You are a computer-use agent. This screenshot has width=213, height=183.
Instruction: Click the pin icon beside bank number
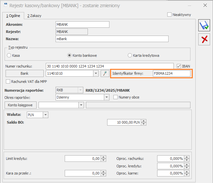coord(105,73)
